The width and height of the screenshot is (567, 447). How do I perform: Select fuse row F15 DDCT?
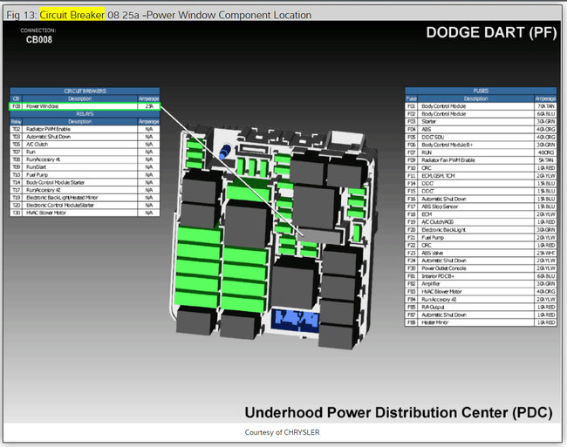point(481,191)
